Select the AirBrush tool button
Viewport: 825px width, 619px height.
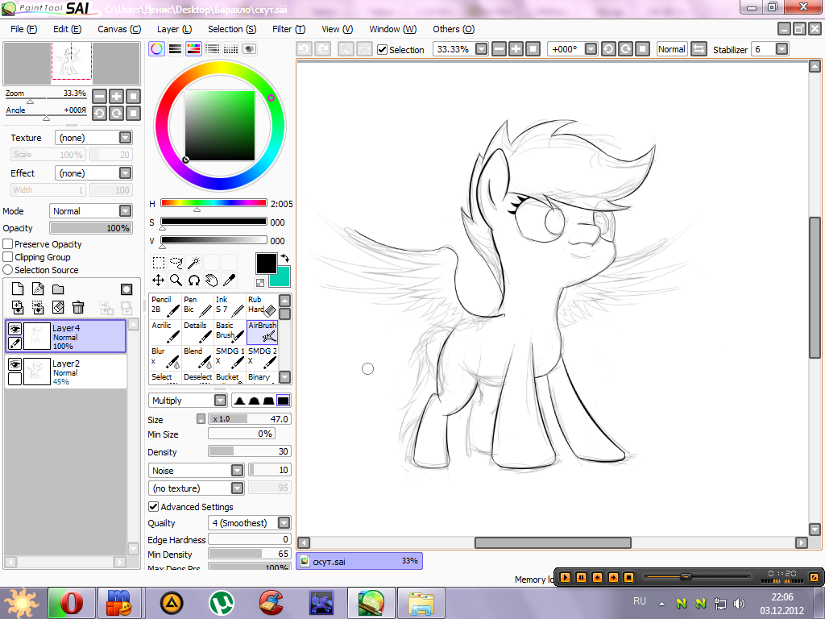[x=262, y=332]
